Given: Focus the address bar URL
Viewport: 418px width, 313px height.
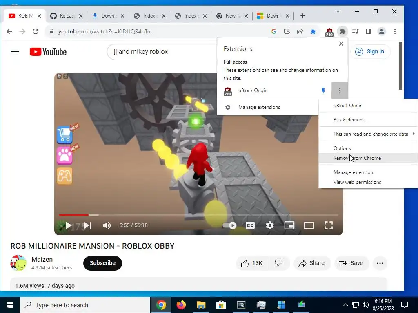Looking at the screenshot, I should coord(105,31).
